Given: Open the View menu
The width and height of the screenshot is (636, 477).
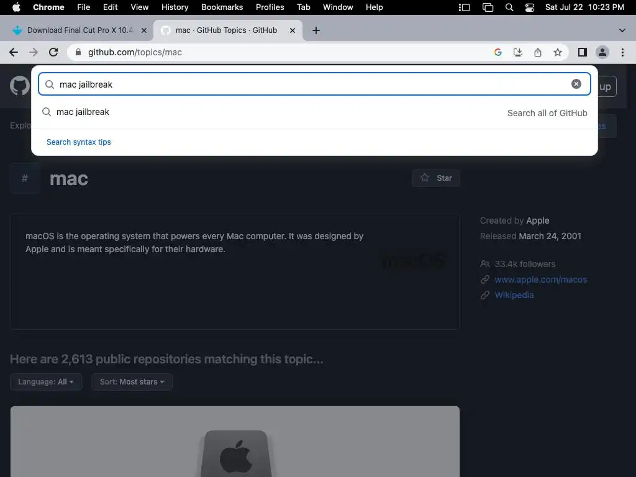Looking at the screenshot, I should click(140, 7).
